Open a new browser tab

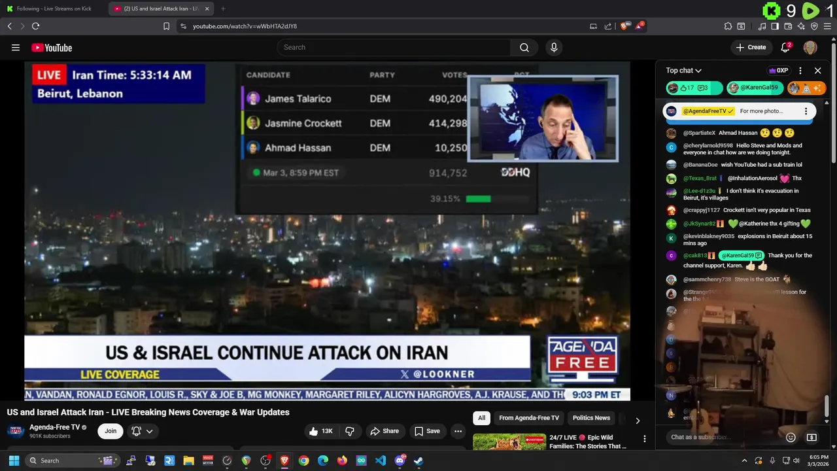(x=223, y=9)
